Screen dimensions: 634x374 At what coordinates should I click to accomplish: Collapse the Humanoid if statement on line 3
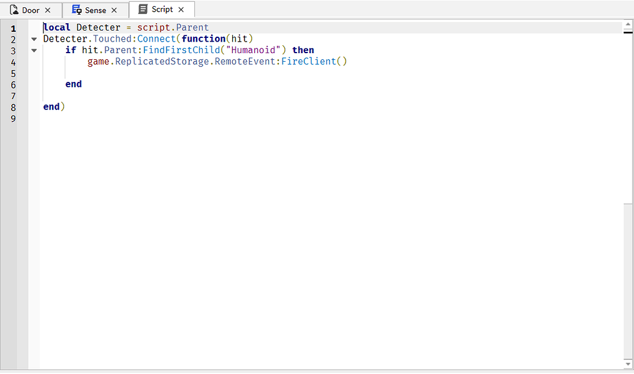(34, 50)
